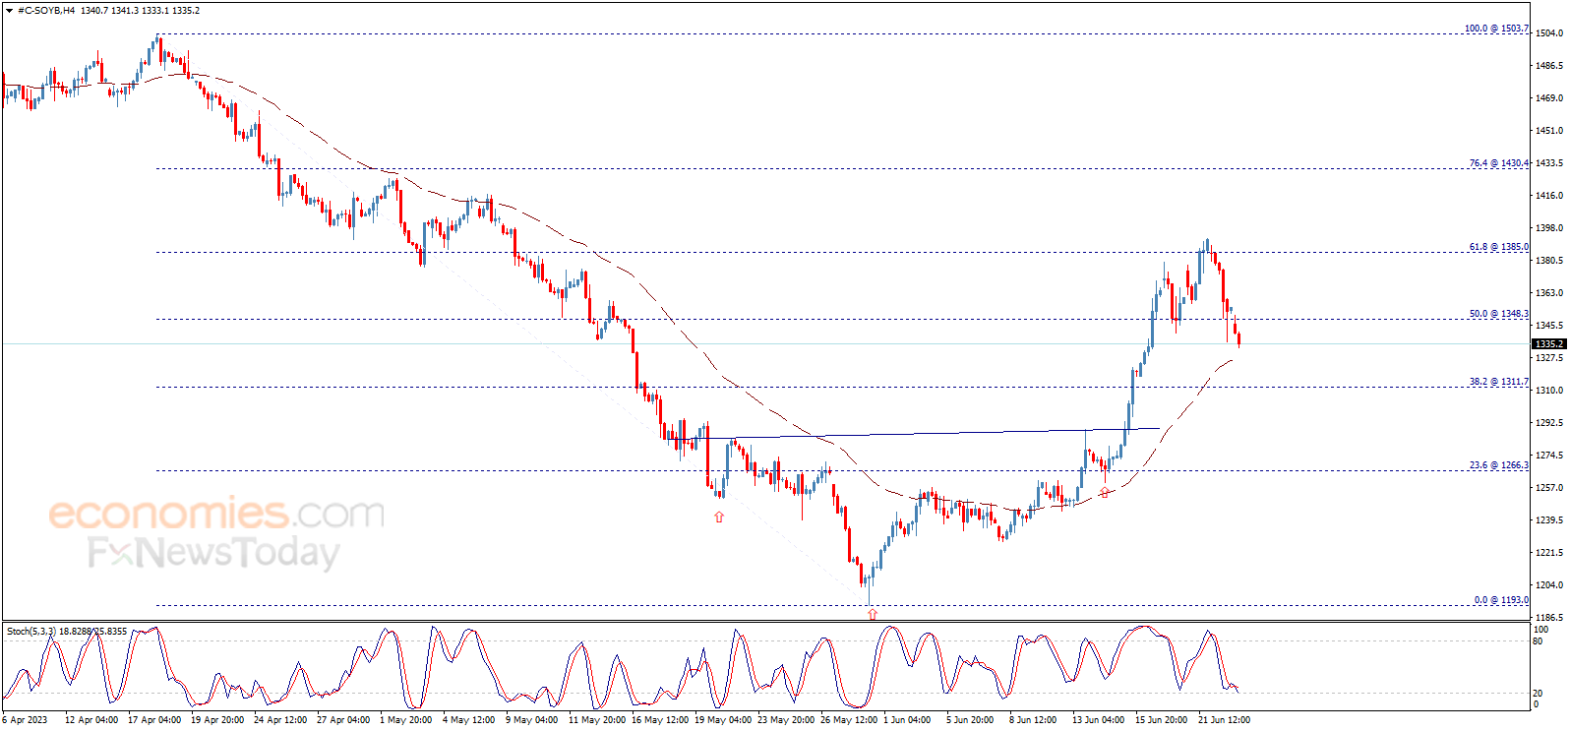Click the 1416.0 price axis value
Screen dimensions: 1570x731
click(x=1549, y=196)
